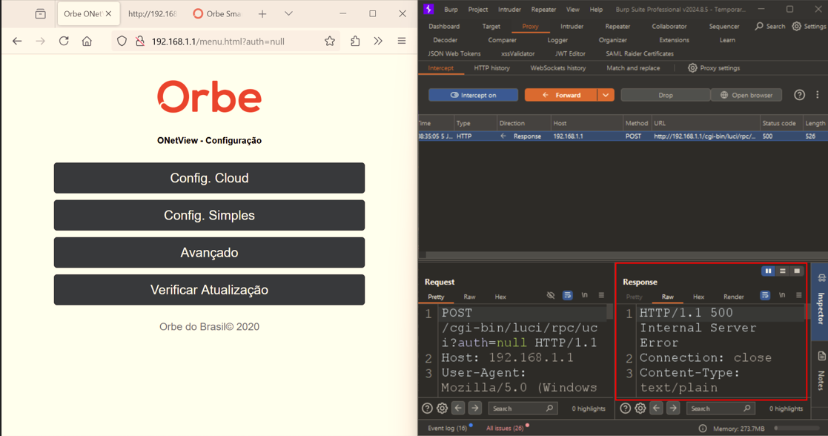Toggle Intercept on switch
Viewport: 828px width, 436px height.
473,95
